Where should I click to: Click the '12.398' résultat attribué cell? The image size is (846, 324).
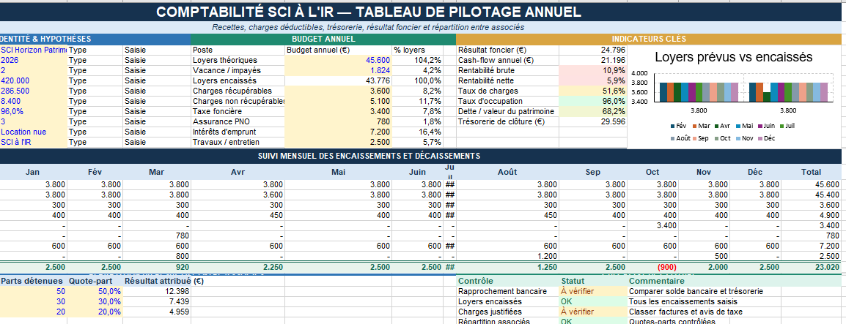[x=157, y=291]
